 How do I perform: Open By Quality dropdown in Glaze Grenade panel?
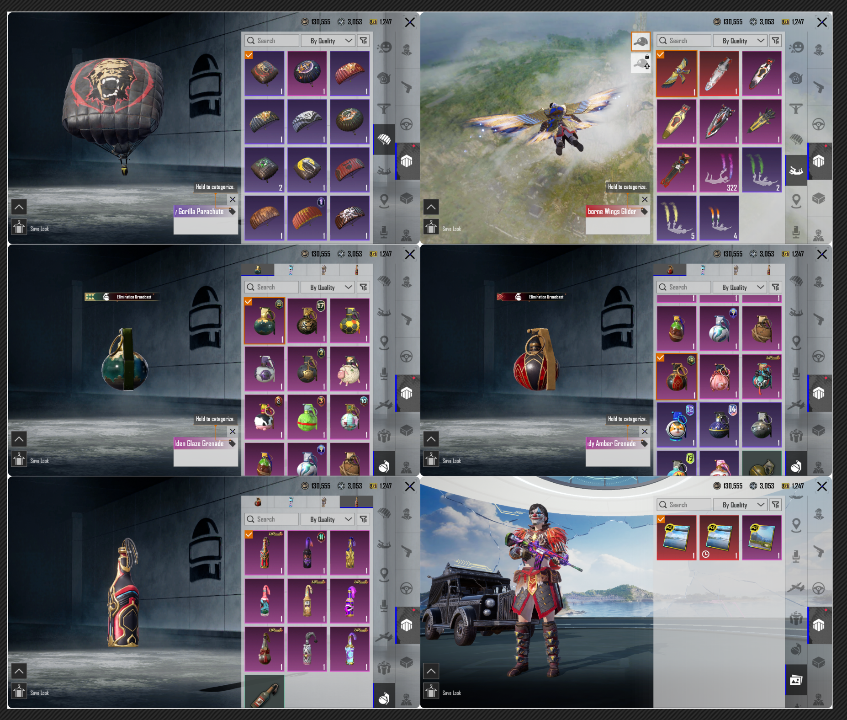tap(328, 287)
